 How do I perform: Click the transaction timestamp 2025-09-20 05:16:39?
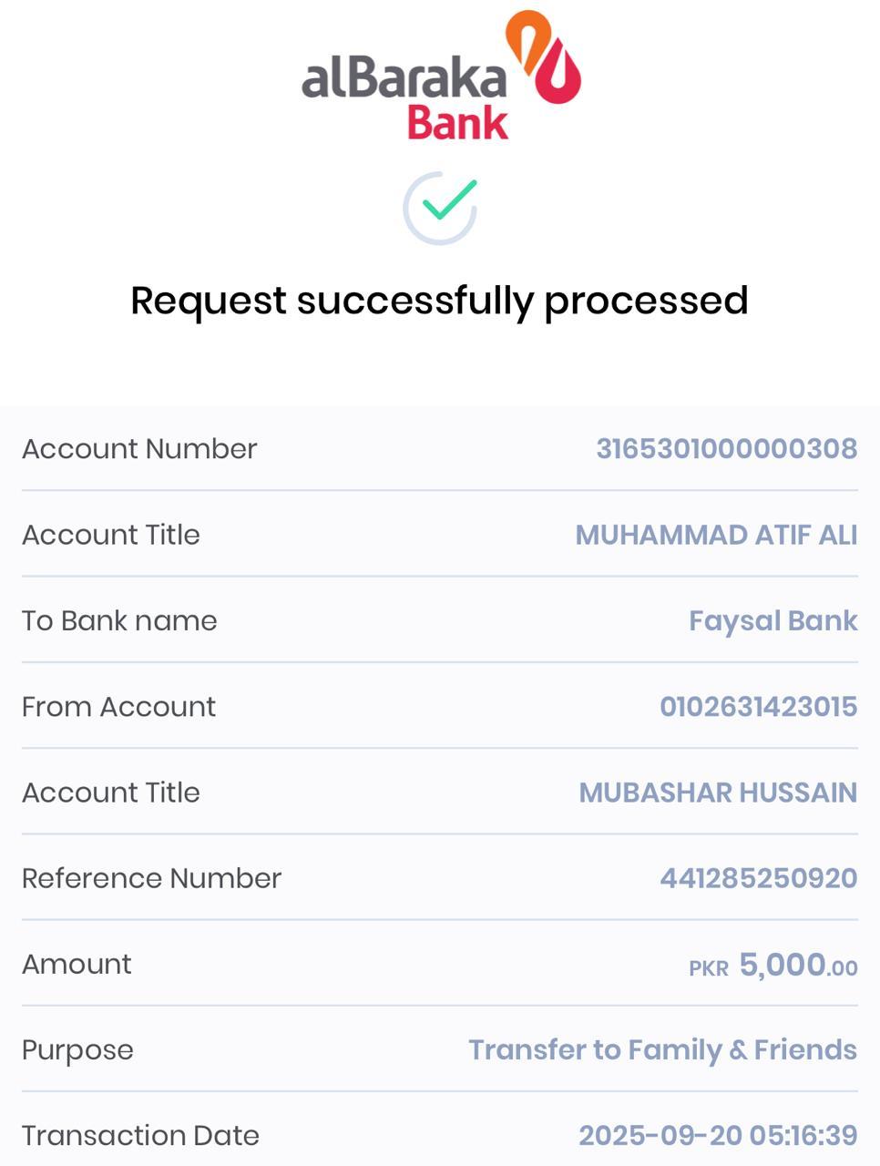pos(718,1136)
